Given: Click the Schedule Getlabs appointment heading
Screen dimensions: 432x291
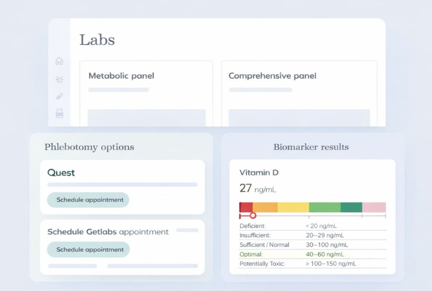Looking at the screenshot, I should (108, 232).
